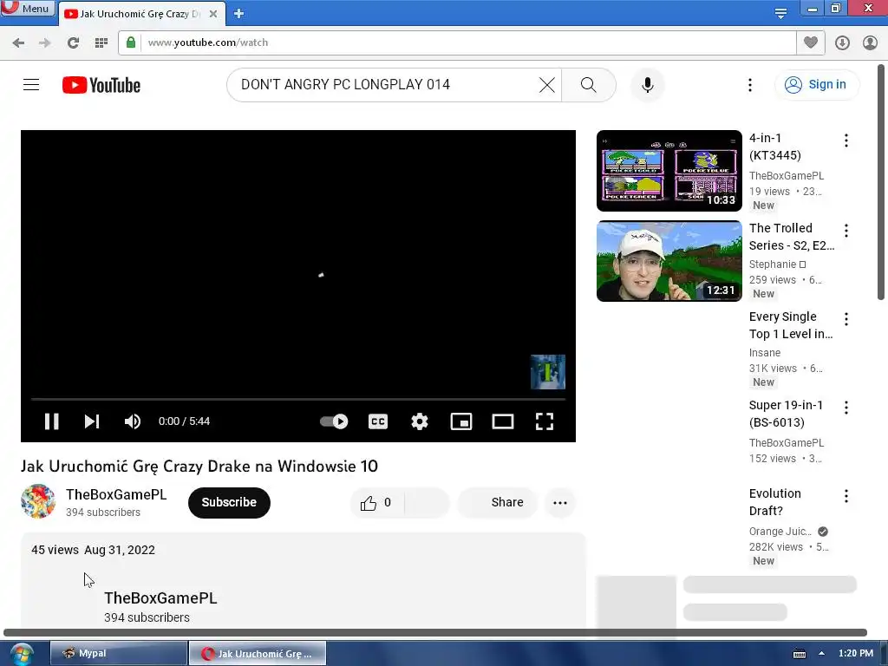Open options for Evolution Draft? video
Viewport: 888px width, 666px height.
point(846,496)
